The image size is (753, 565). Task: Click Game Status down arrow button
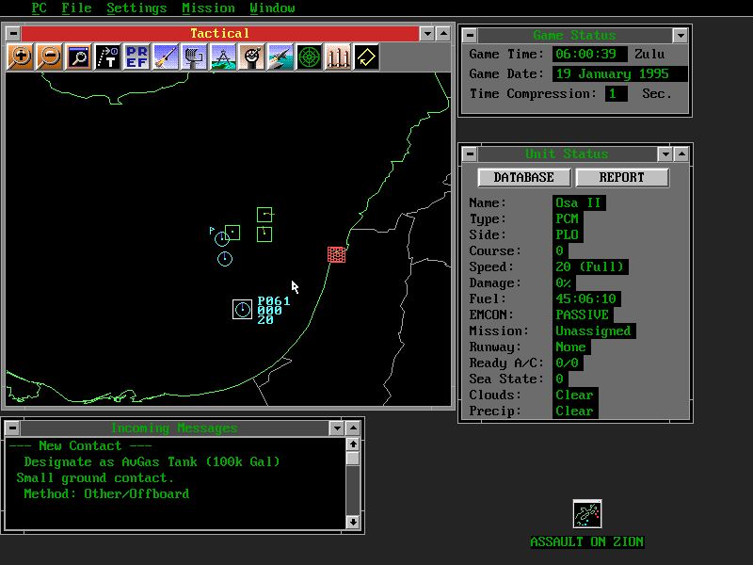(680, 35)
